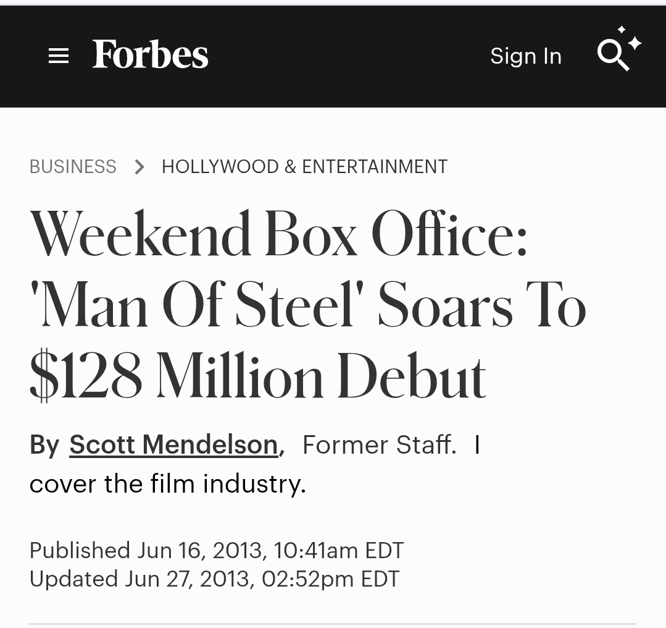Click the 'Man Of Steel' Soars To line
Screen dimensions: 666x628
(308, 305)
